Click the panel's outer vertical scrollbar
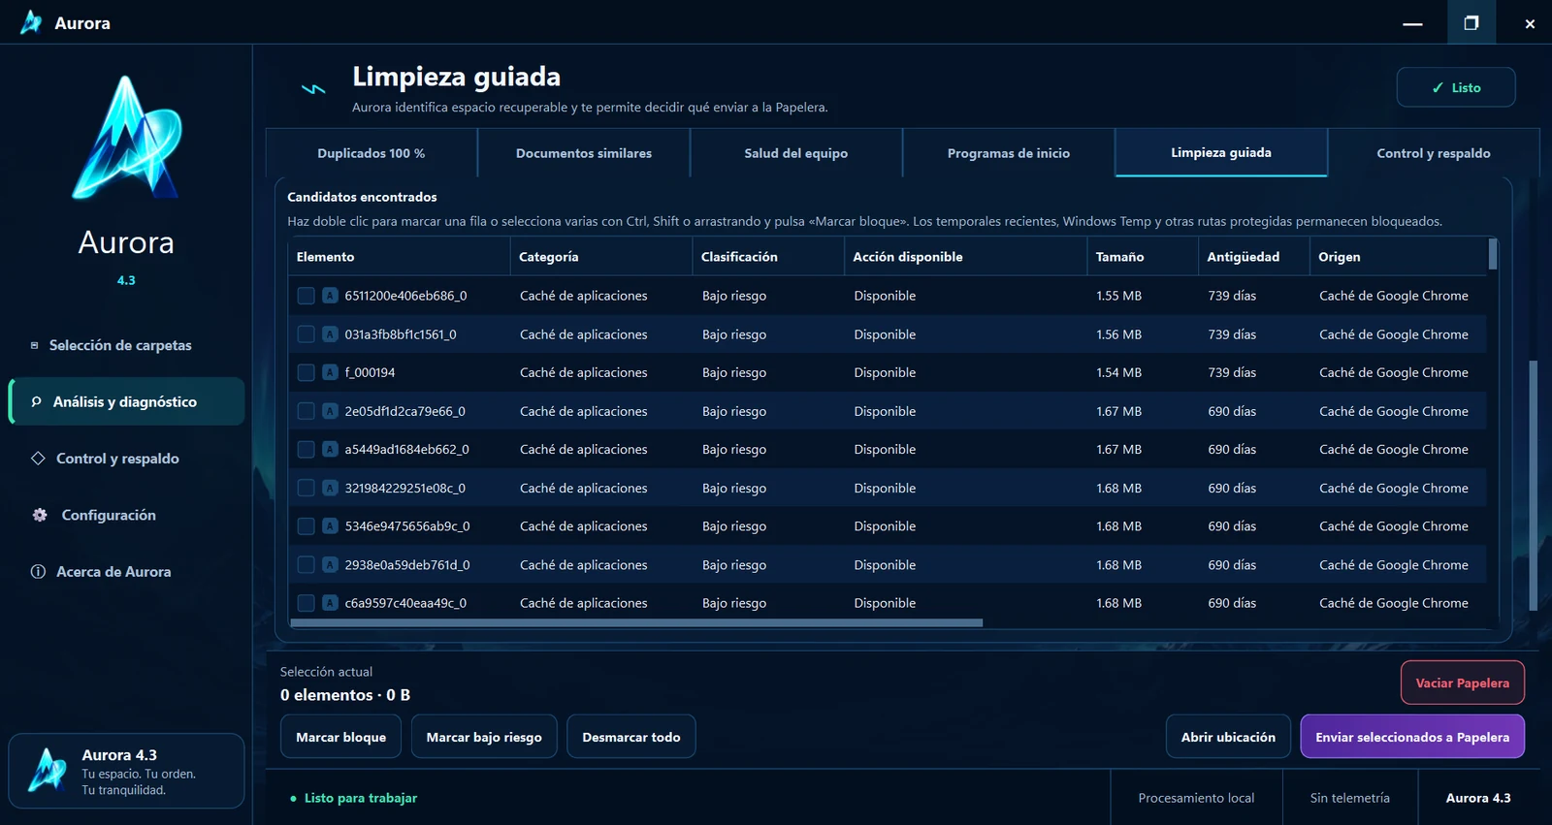This screenshot has height=825, width=1552. pyautogui.click(x=1534, y=485)
